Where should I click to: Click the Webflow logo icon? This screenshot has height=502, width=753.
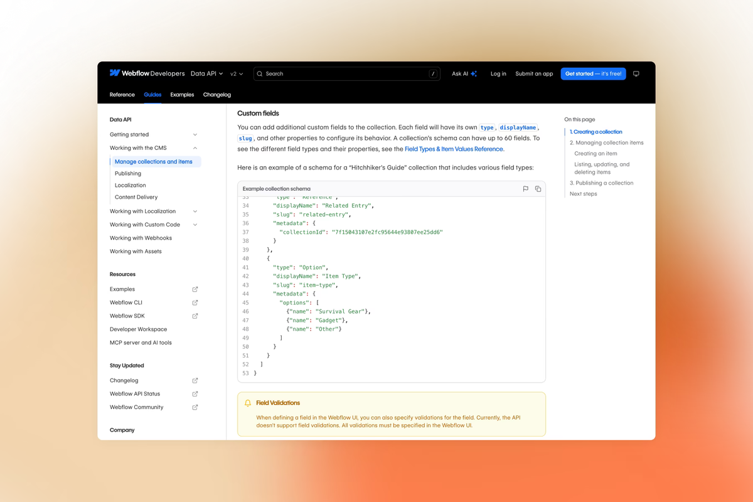click(x=115, y=73)
